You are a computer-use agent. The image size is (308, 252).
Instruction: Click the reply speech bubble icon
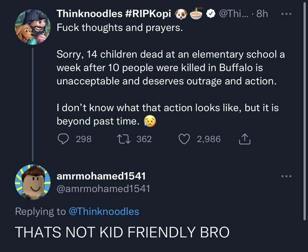[63, 139]
